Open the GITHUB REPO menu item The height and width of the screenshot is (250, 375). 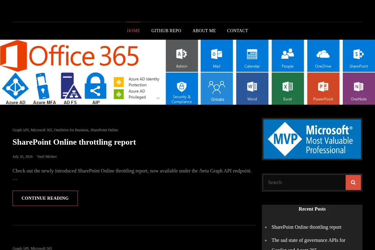pyautogui.click(x=166, y=31)
